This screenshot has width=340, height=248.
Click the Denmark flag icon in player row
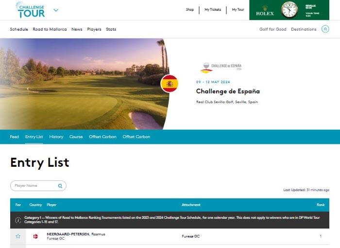click(35, 236)
